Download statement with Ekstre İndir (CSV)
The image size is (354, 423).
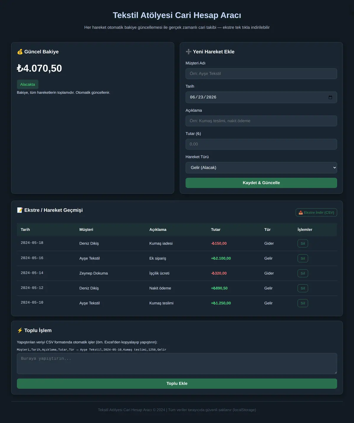coord(316,213)
